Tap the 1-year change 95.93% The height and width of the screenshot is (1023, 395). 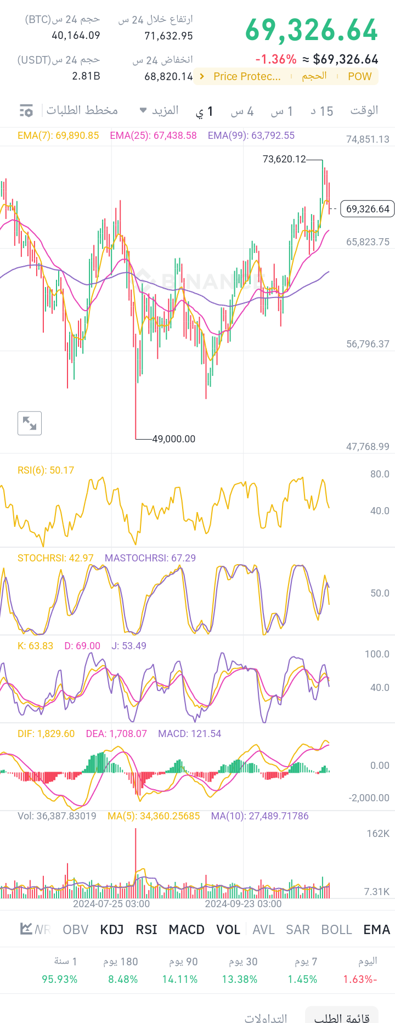point(60,979)
